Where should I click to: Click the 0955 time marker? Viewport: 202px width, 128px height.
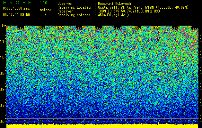[x=99, y=28]
